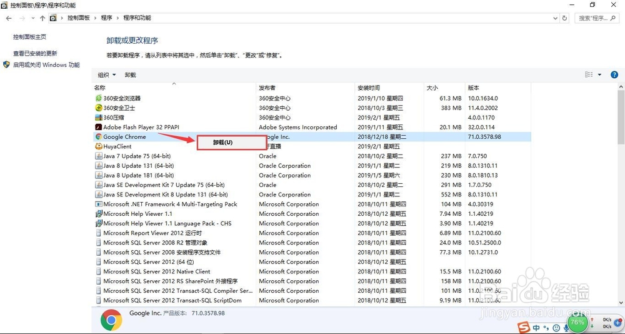The height and width of the screenshot is (334, 625).
Task: Select SQL Server 2008 安装程序支持文件 row
Action: (x=313, y=252)
